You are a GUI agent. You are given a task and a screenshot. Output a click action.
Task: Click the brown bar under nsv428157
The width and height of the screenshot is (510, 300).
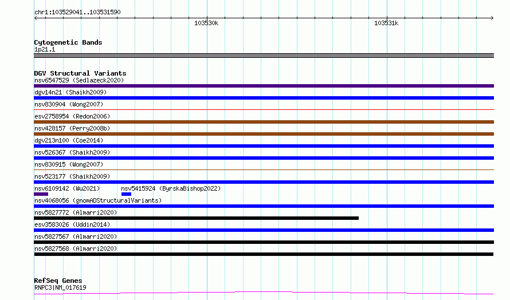click(x=264, y=134)
